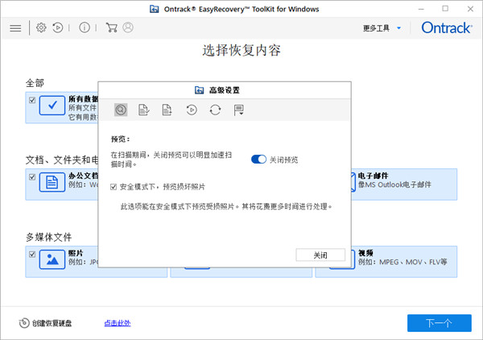483x340 pixels.
Task: Open the resume recovery tab in 高级设置
Action: click(192, 110)
